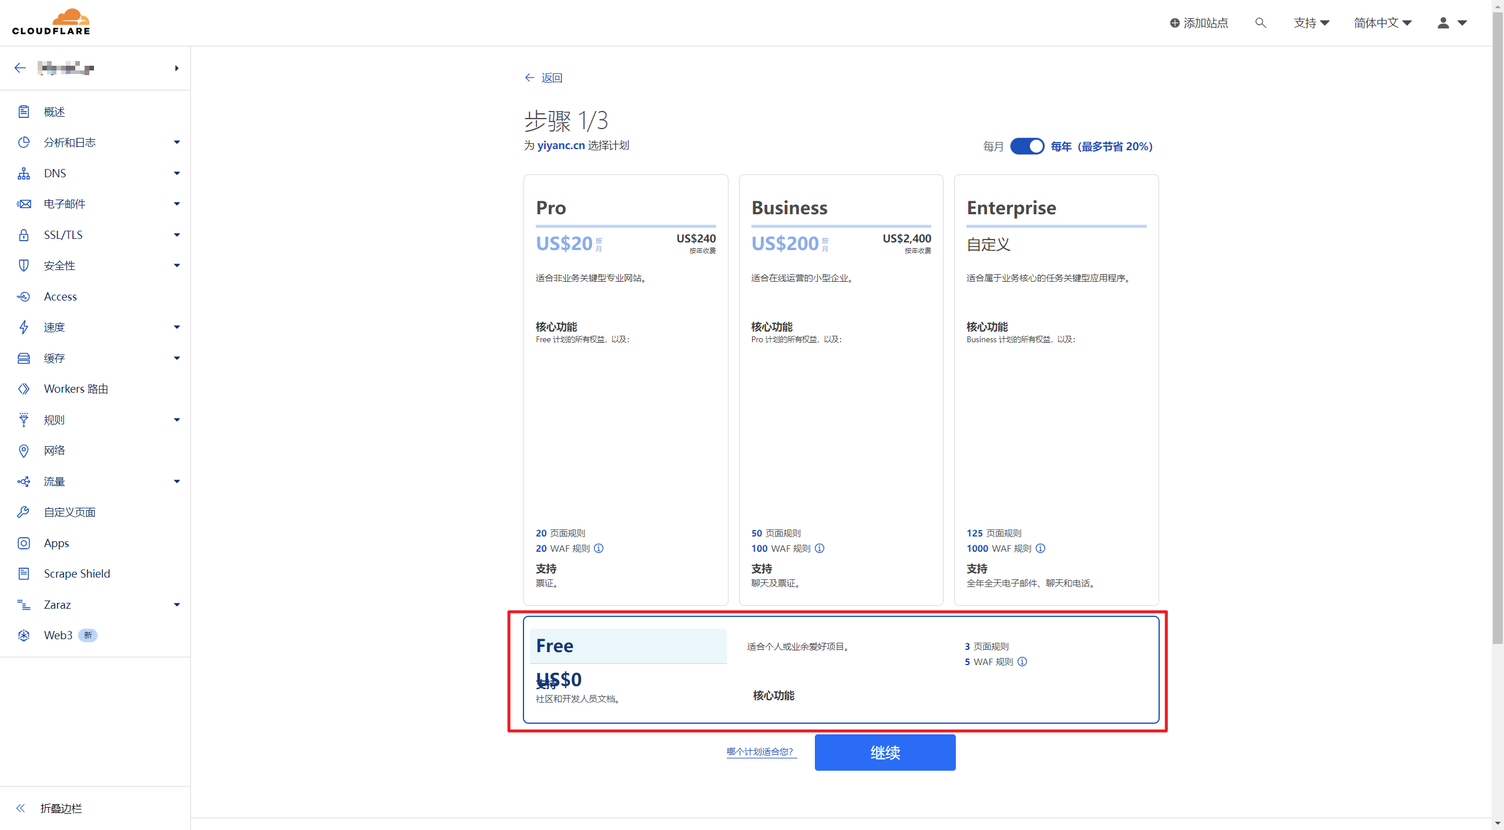Expand the 速度 submenu arrow
This screenshot has height=830, width=1504.
pos(177,327)
